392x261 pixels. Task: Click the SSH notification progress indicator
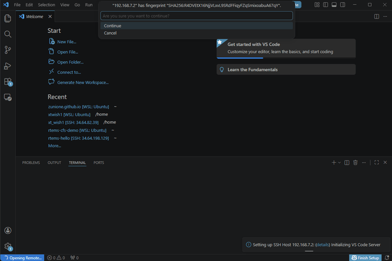[309, 251]
